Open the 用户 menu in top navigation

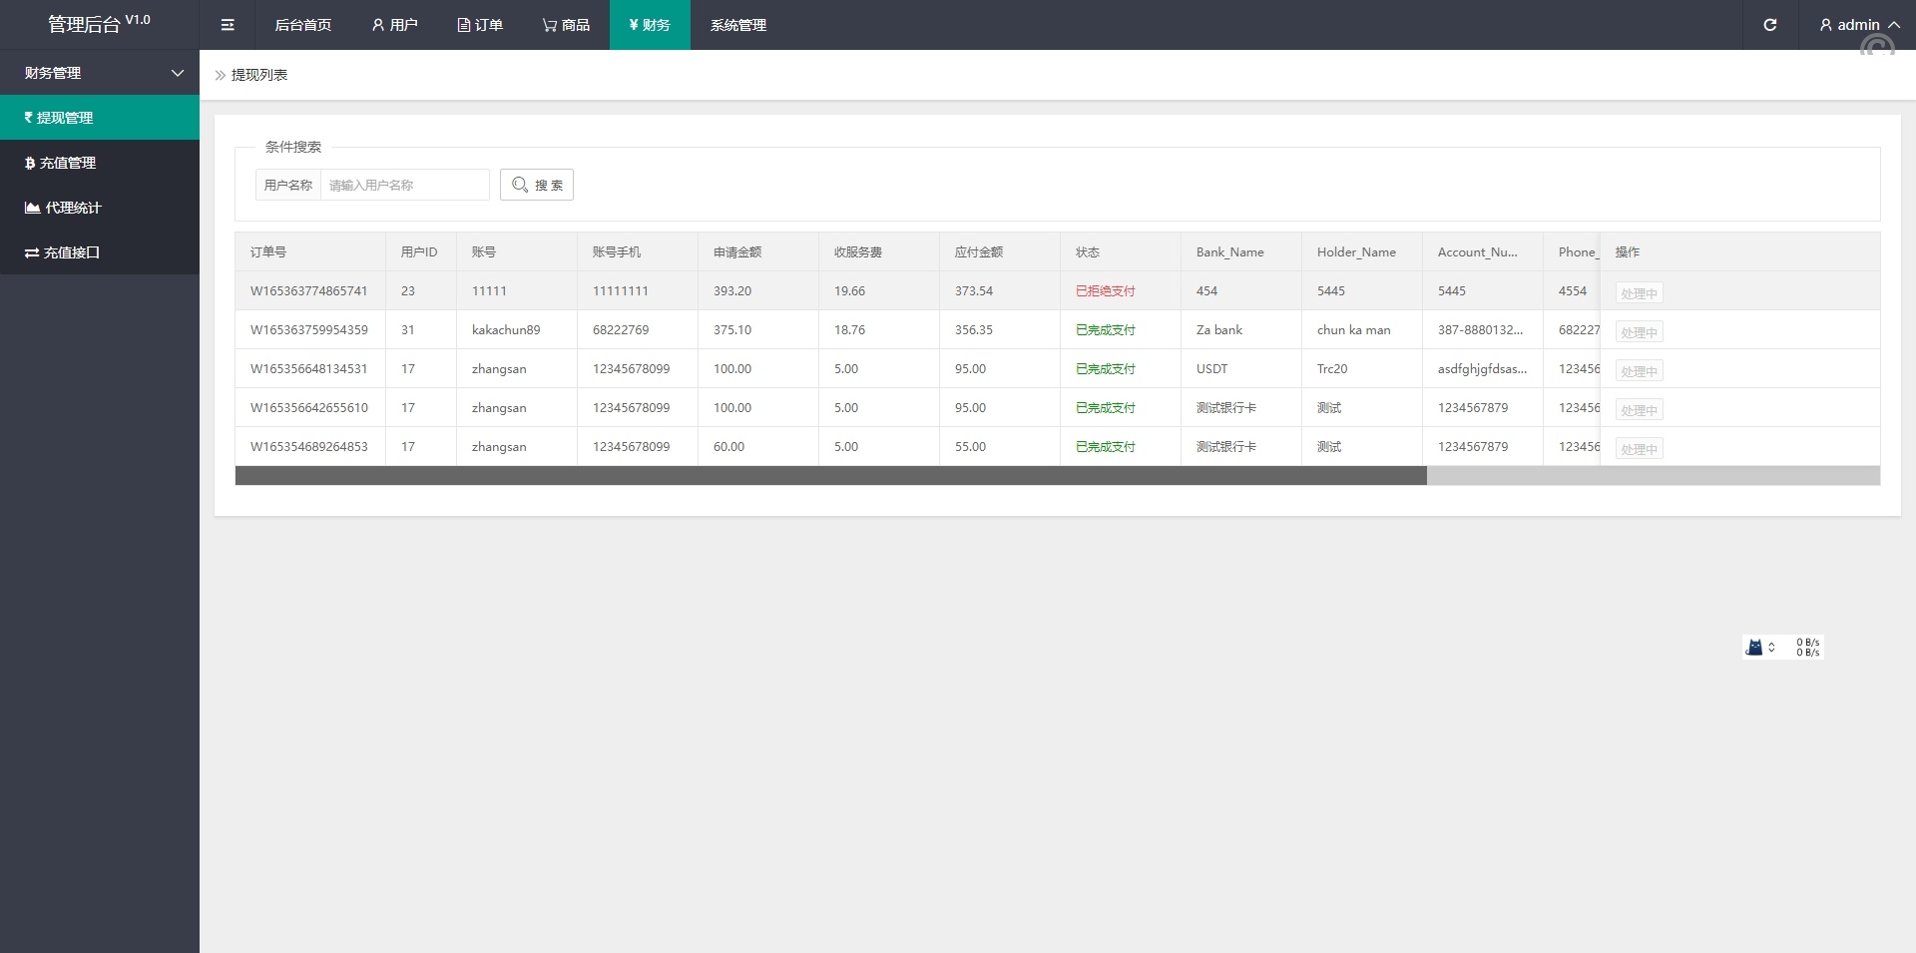[x=394, y=25]
